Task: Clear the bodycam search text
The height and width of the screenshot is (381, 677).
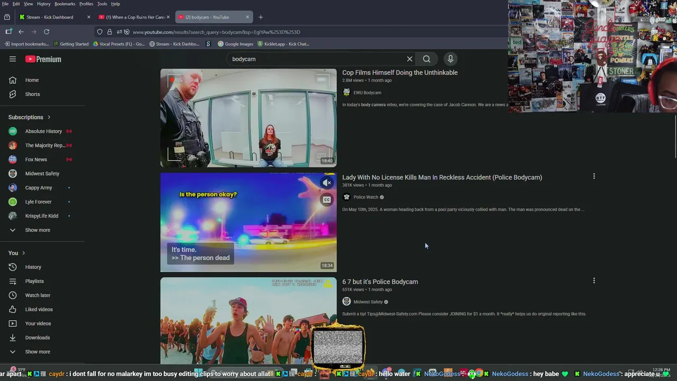Action: tap(409, 59)
